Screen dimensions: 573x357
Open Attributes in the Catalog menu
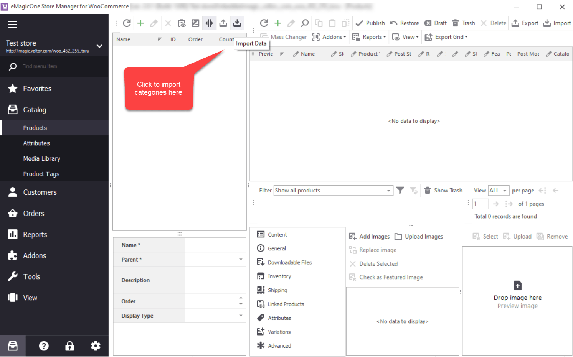36,143
